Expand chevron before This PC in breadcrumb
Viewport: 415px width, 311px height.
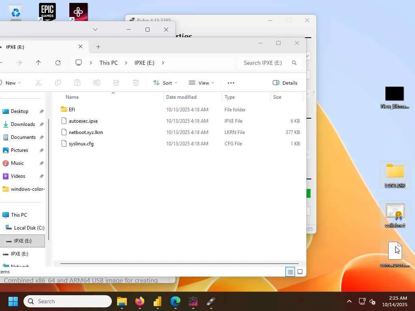click(x=91, y=63)
